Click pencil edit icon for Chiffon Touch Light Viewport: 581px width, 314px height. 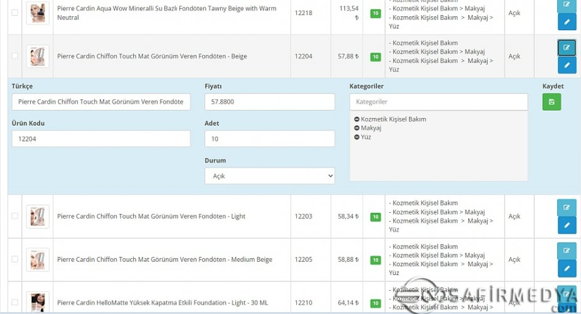(567, 225)
